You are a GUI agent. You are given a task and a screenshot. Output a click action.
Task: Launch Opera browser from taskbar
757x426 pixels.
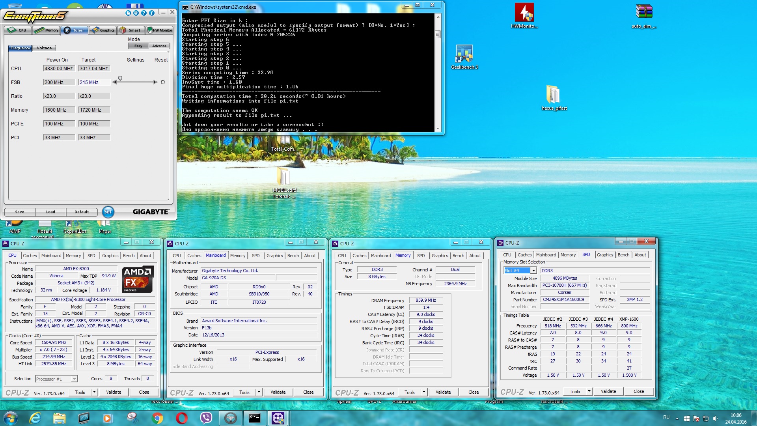point(182,418)
